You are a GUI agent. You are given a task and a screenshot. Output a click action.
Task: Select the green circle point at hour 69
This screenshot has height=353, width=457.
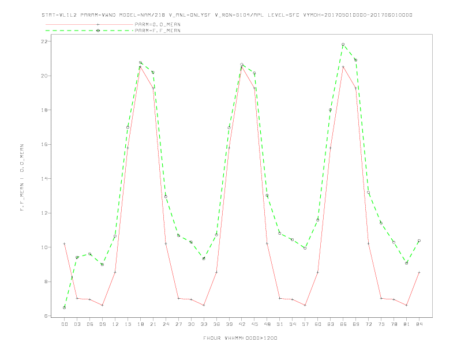click(x=356, y=60)
